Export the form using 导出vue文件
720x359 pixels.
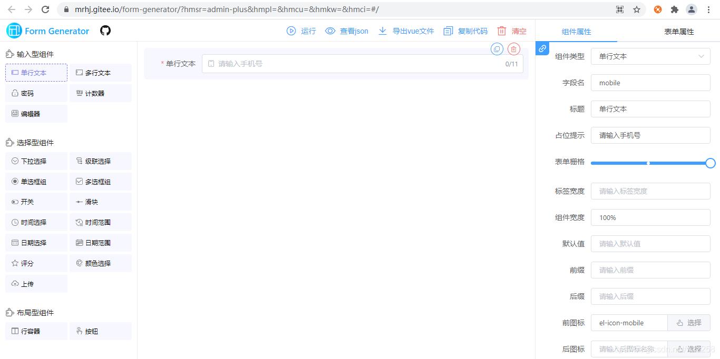click(406, 31)
